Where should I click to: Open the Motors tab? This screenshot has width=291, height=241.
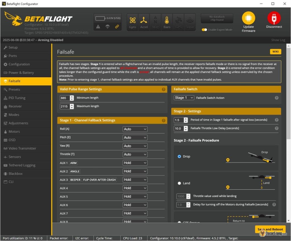click(x=26, y=132)
